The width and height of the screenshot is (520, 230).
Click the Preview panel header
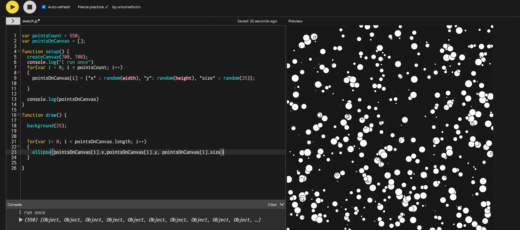point(296,21)
